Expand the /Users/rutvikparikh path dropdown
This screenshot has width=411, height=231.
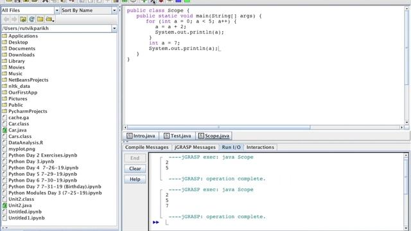(114, 28)
